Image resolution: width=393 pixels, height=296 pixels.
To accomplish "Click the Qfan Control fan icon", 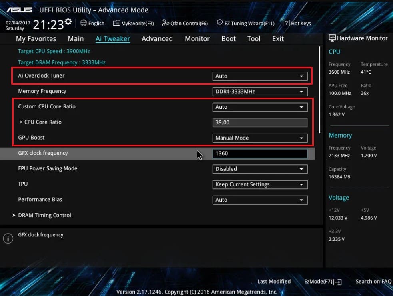I will (166, 23).
